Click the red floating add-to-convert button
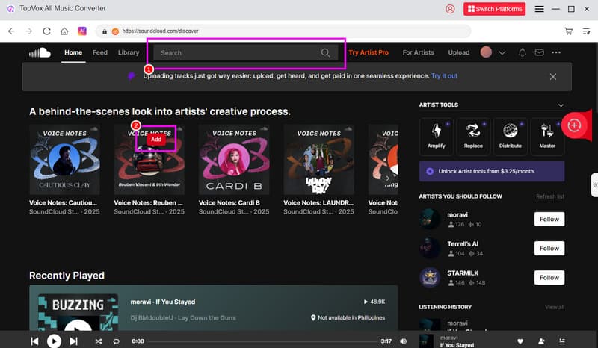 click(x=574, y=125)
